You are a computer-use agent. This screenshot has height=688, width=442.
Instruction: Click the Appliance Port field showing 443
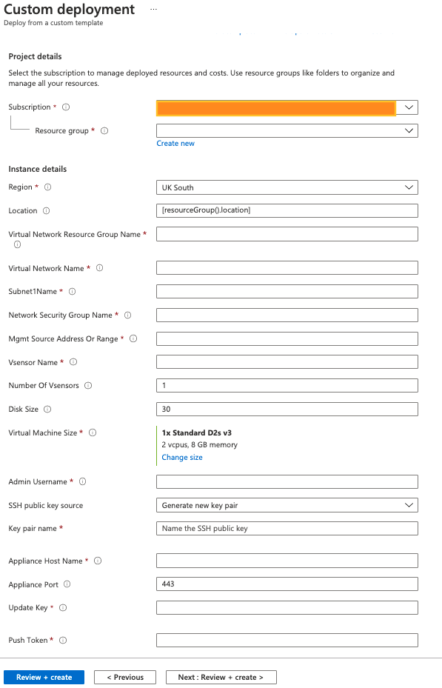tap(287, 584)
